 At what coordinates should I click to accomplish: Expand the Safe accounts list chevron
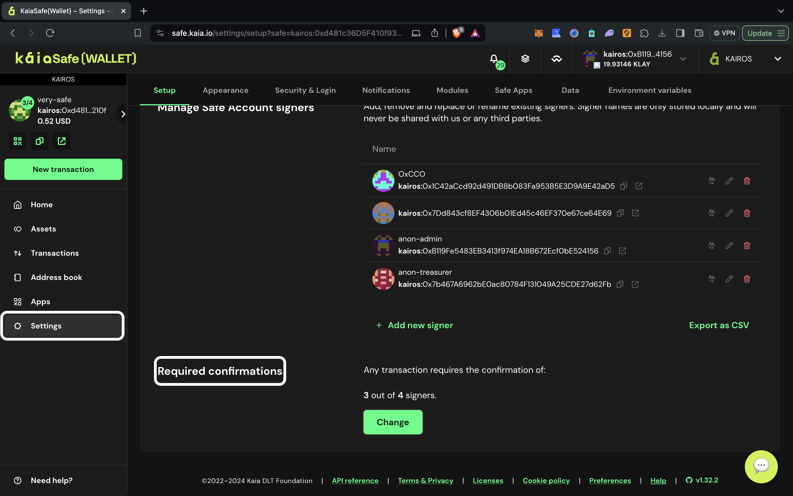123,114
